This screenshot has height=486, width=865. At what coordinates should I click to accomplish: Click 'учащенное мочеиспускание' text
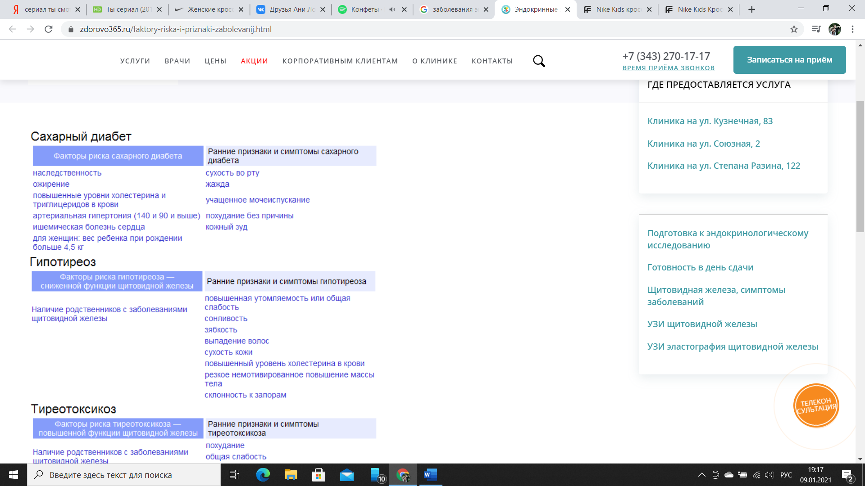[x=258, y=200]
